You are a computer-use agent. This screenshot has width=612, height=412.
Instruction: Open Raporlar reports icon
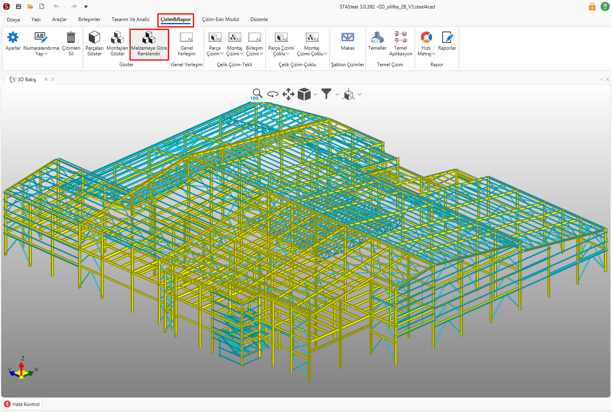pyautogui.click(x=447, y=38)
